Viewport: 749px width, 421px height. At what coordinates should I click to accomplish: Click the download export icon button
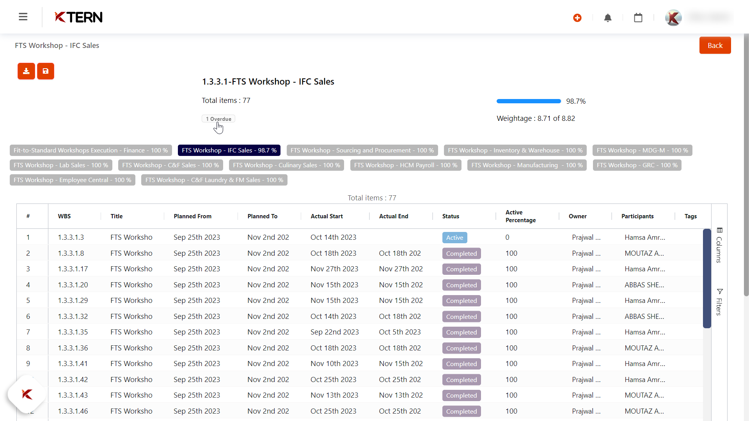pos(26,71)
